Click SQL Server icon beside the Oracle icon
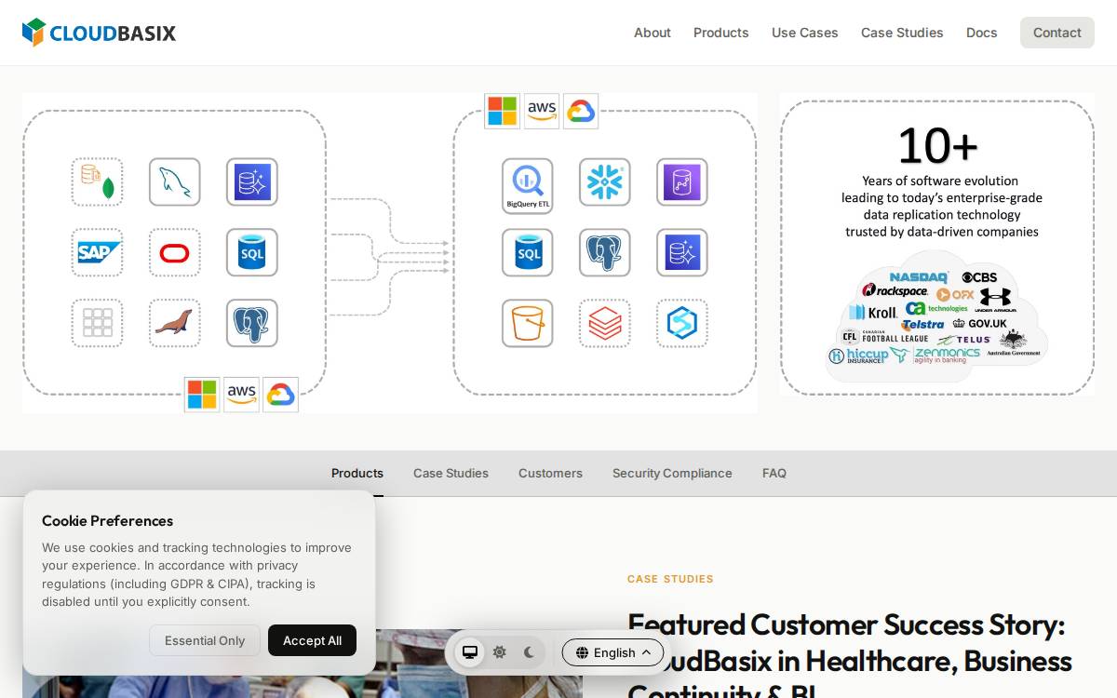 (x=252, y=252)
